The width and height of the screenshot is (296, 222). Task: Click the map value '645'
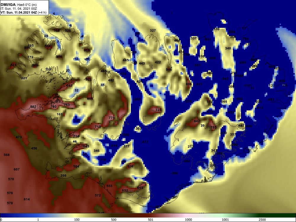coord(140,187)
